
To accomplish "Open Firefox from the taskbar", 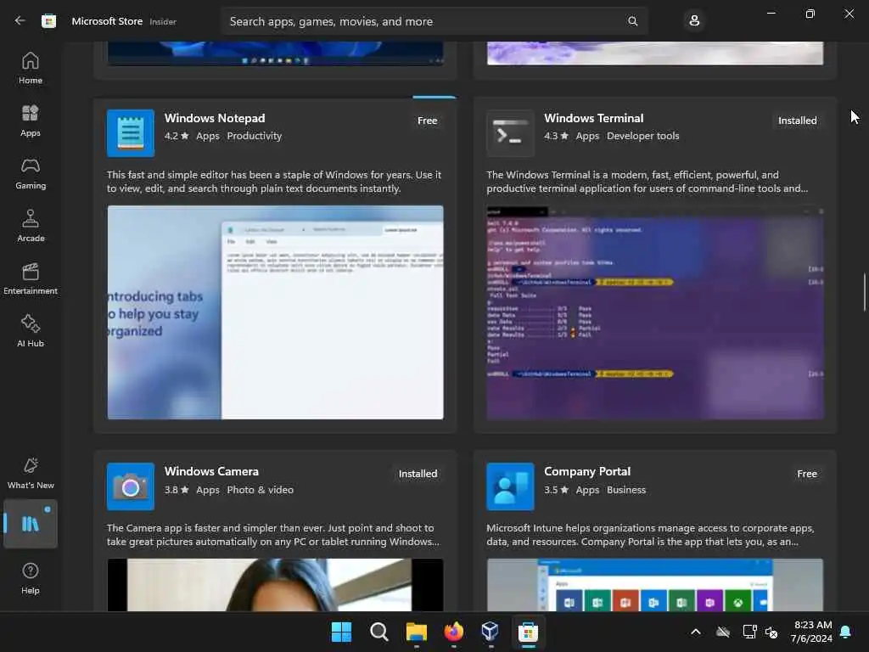I will pyautogui.click(x=453, y=632).
